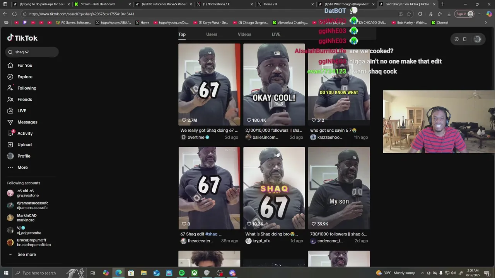Open the vj_edgecombe following account
Viewport: 495px width, 278px height.
24,231
